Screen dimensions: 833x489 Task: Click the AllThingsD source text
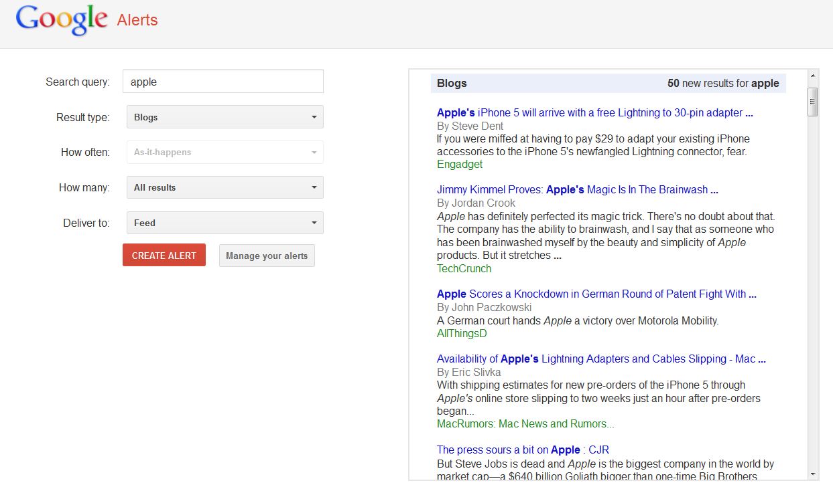(462, 333)
